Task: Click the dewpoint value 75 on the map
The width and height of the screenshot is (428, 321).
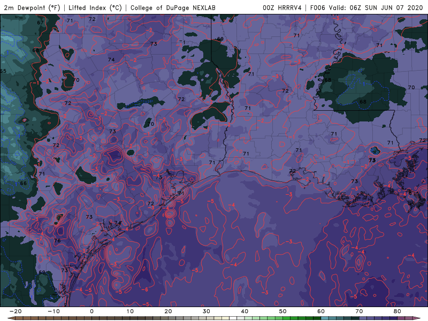Action: click(x=159, y=178)
